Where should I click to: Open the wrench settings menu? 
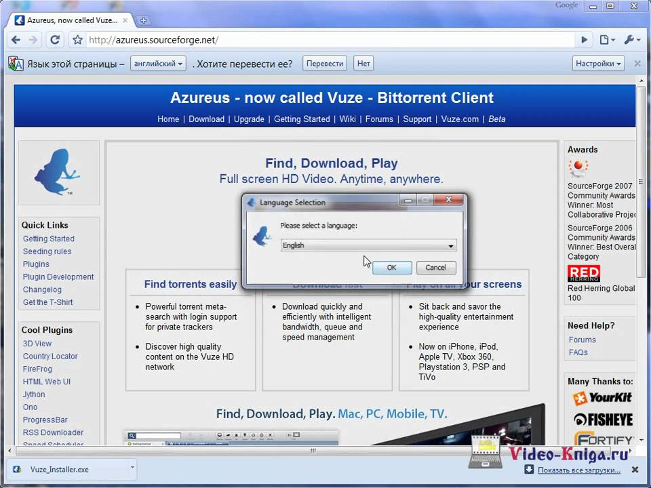pyautogui.click(x=631, y=40)
